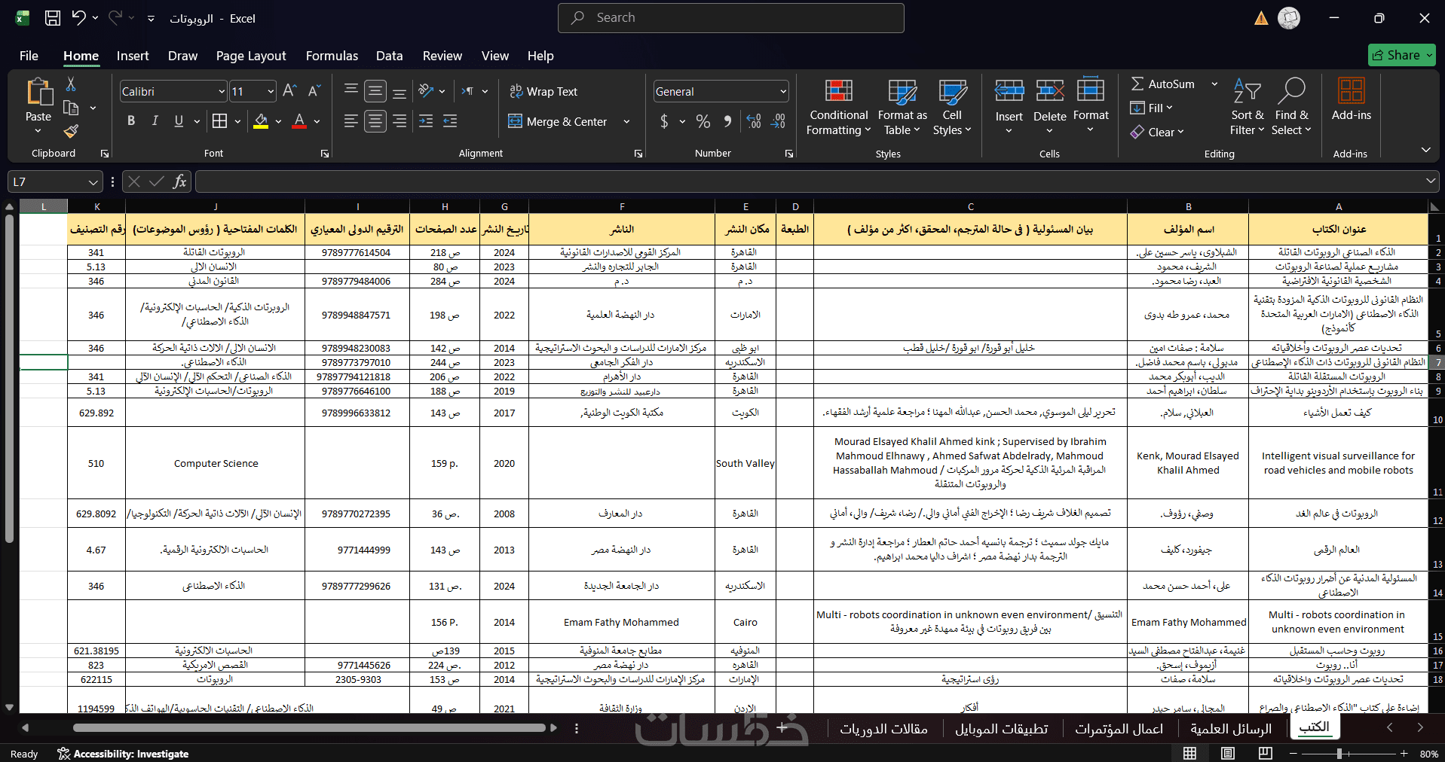Click the Search box in title bar

pyautogui.click(x=730, y=18)
